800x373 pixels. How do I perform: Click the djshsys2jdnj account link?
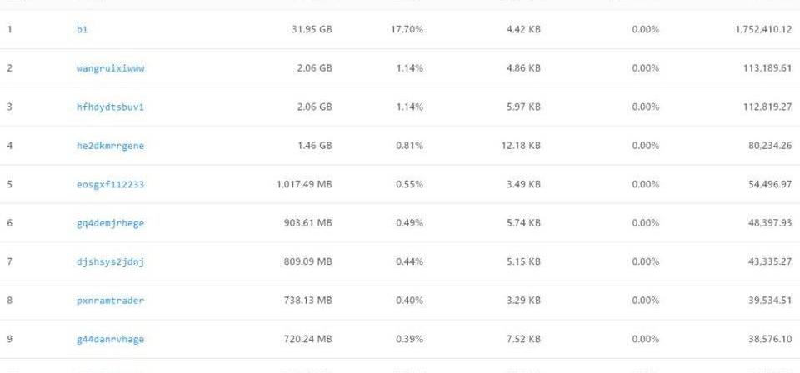coord(110,261)
